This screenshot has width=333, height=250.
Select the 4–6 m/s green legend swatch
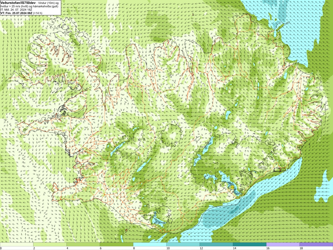click(83, 245)
